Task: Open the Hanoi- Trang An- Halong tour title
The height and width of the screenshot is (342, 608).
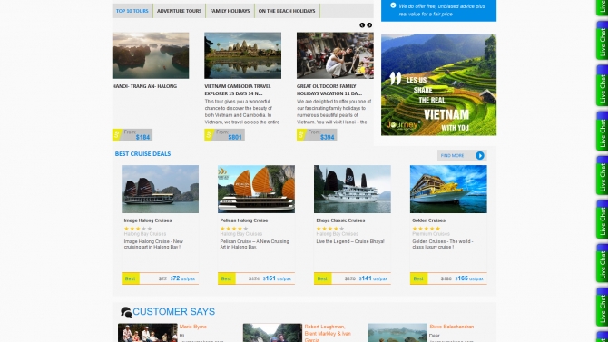Action: [x=144, y=86]
